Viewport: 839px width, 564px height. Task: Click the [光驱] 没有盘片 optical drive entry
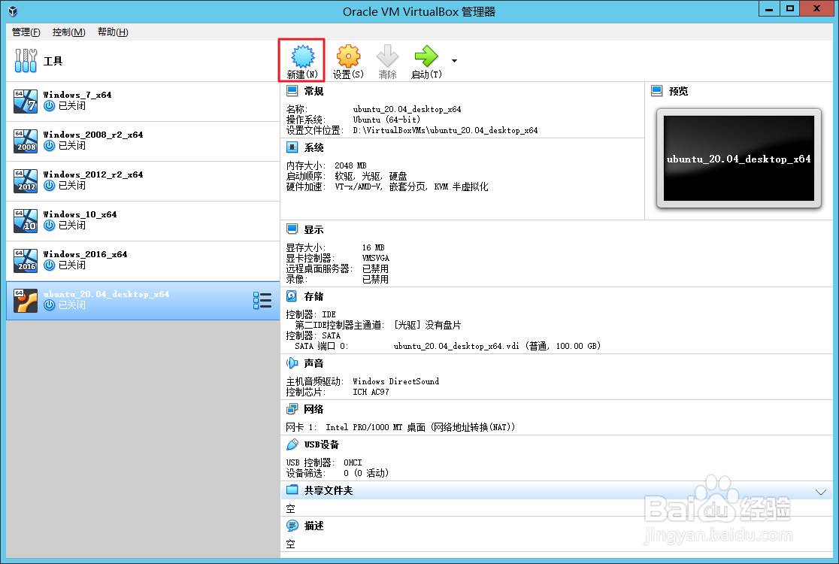(x=427, y=325)
